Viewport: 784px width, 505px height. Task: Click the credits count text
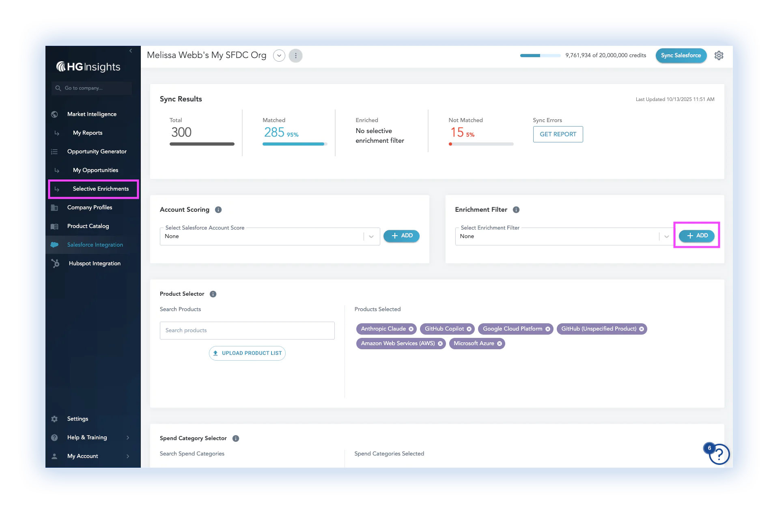click(x=605, y=56)
